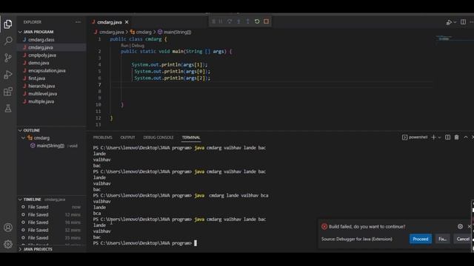Click the Fix button in notification

[x=443, y=239]
